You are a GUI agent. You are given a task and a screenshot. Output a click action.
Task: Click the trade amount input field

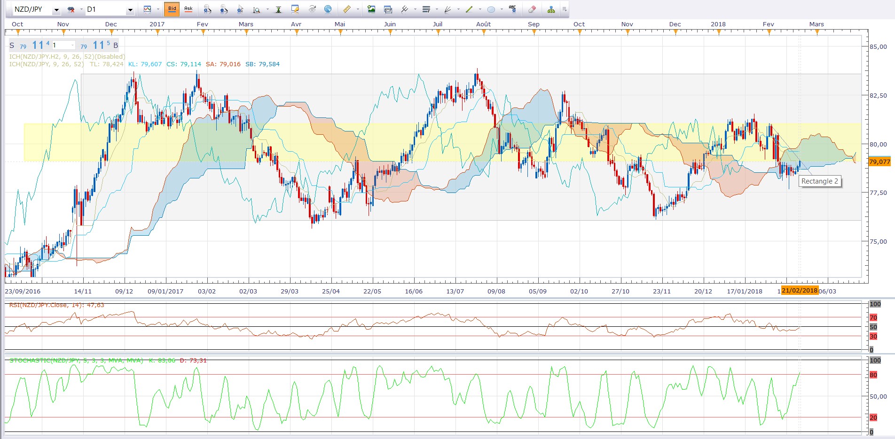coord(63,45)
